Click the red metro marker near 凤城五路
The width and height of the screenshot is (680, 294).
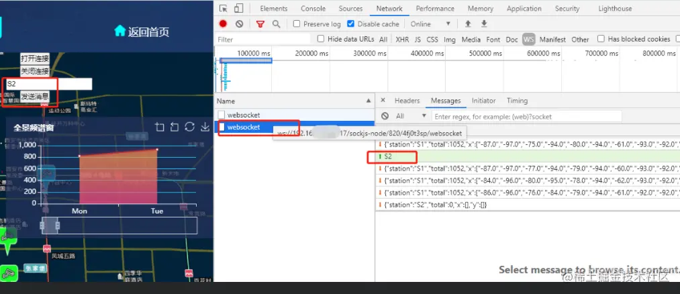click(x=47, y=249)
